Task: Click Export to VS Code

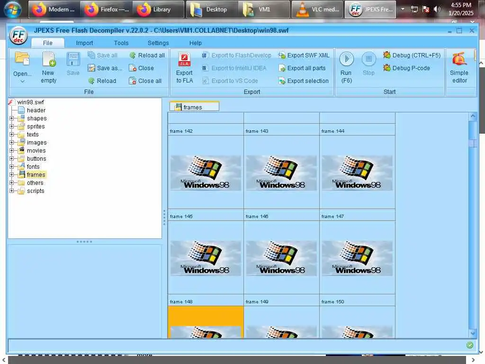Action: click(x=230, y=81)
